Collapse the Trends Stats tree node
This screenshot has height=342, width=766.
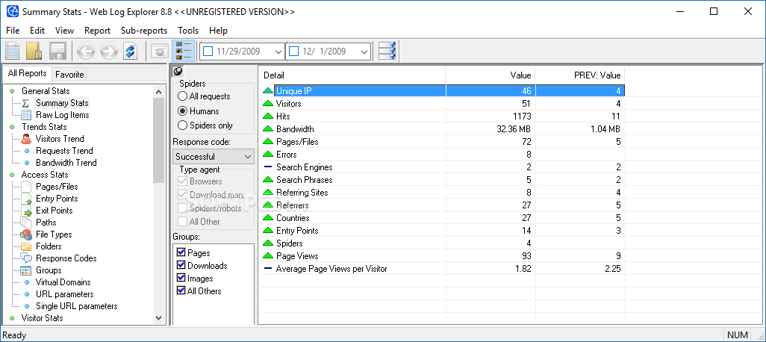click(12, 127)
